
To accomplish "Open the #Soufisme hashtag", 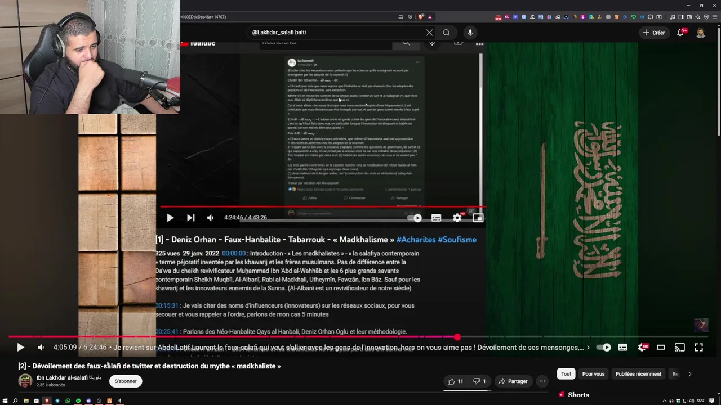I will pyautogui.click(x=457, y=240).
